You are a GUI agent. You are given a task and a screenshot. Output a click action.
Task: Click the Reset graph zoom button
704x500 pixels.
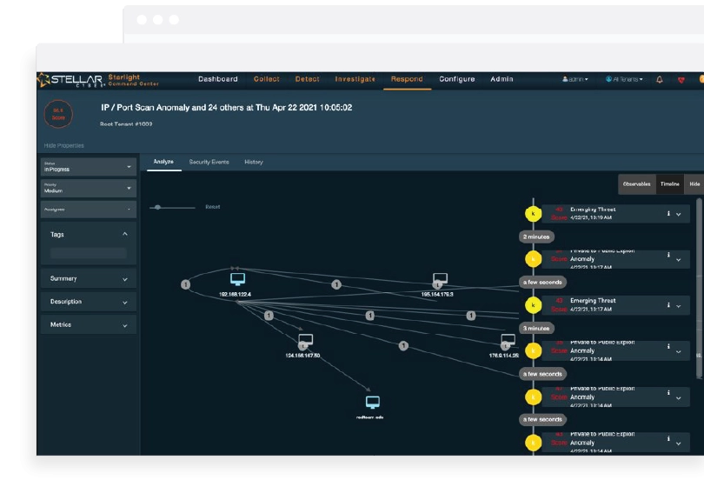tap(212, 207)
